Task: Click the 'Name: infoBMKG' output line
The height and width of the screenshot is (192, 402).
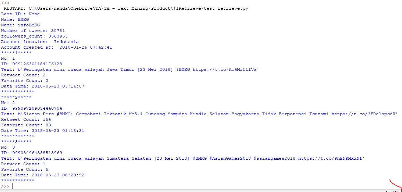Action: (20, 25)
